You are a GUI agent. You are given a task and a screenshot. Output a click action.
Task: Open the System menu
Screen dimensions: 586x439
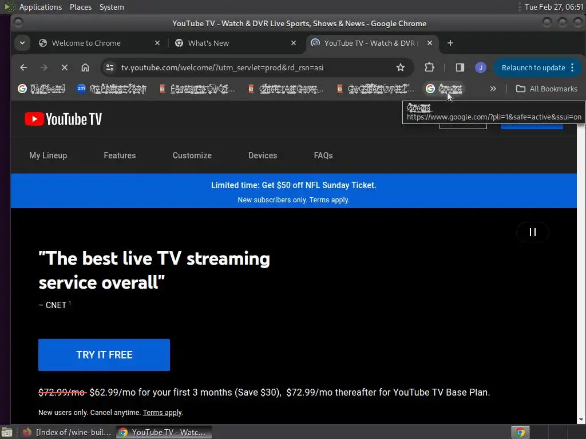coord(112,7)
